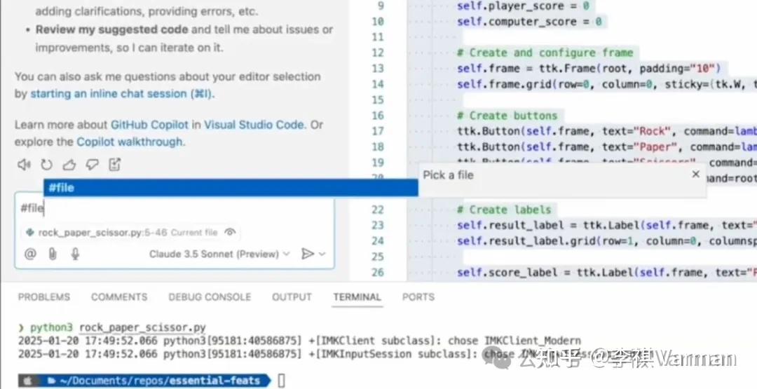This screenshot has width=757, height=389.
Task: Click the thumbs down feedback icon
Action: (92, 165)
